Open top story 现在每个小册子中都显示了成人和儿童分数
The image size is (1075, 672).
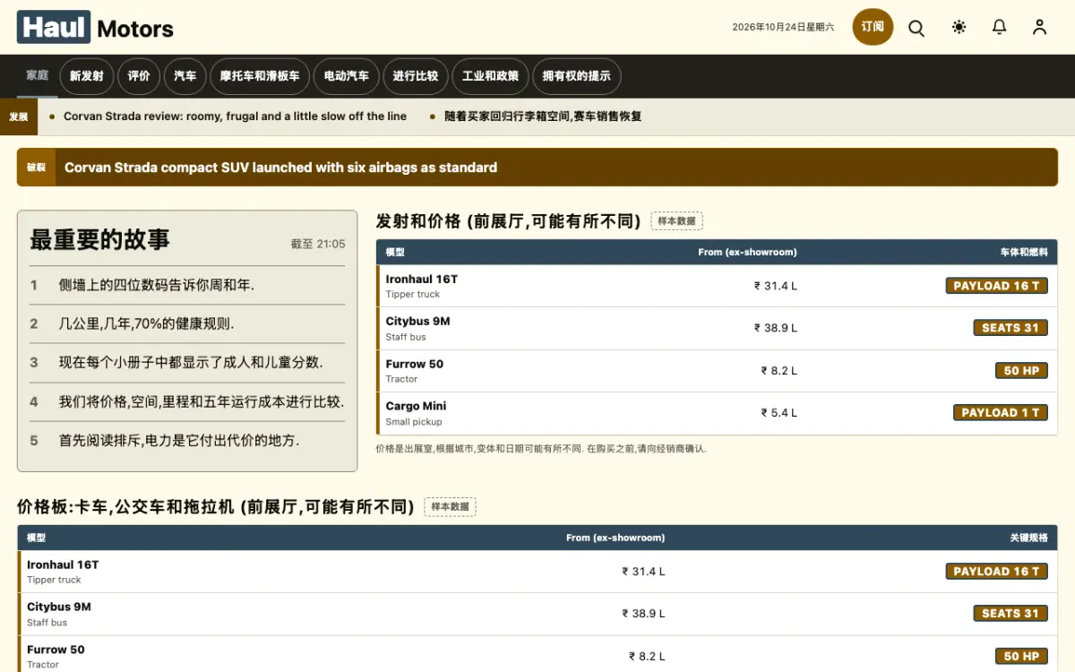pos(191,362)
